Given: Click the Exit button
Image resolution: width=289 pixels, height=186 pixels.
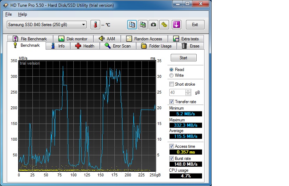Looking at the screenshot, I should click(x=195, y=25).
